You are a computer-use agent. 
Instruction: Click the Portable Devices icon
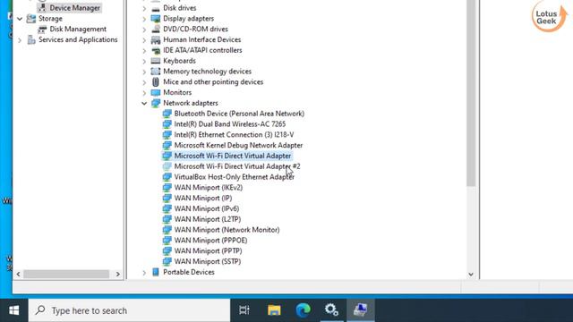(156, 272)
